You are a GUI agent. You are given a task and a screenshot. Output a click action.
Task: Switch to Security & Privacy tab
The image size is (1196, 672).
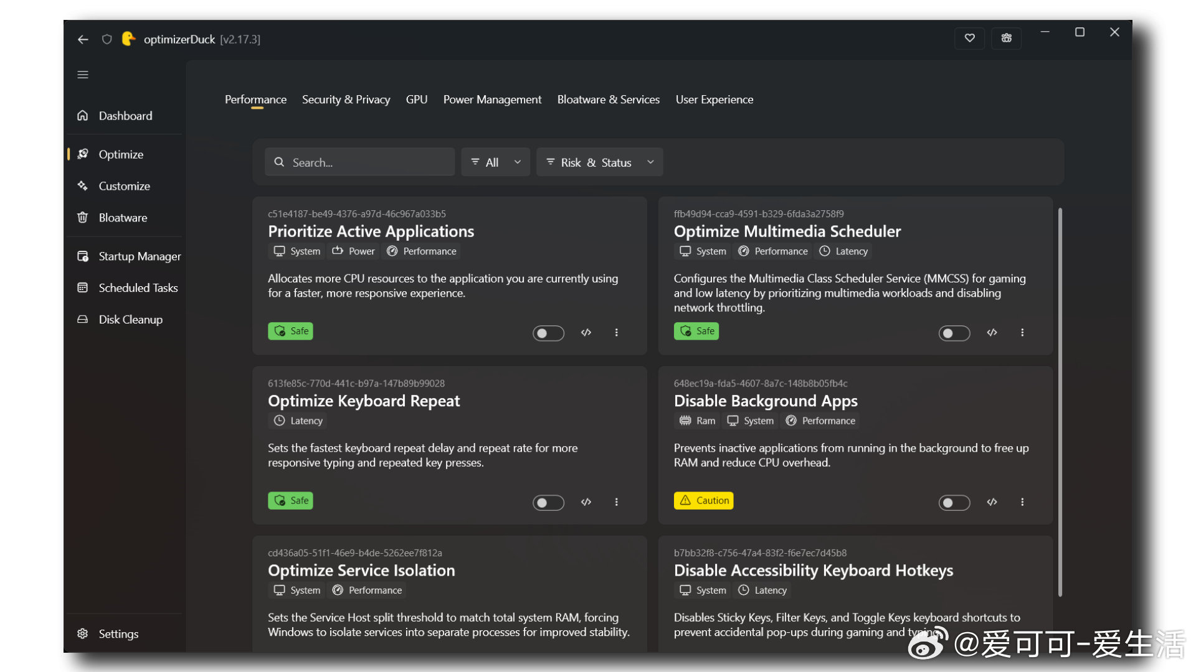346,100
